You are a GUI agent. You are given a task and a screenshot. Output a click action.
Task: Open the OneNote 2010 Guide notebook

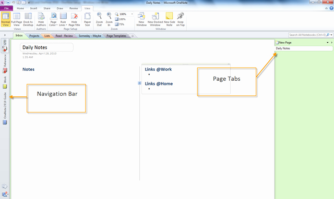click(5, 108)
